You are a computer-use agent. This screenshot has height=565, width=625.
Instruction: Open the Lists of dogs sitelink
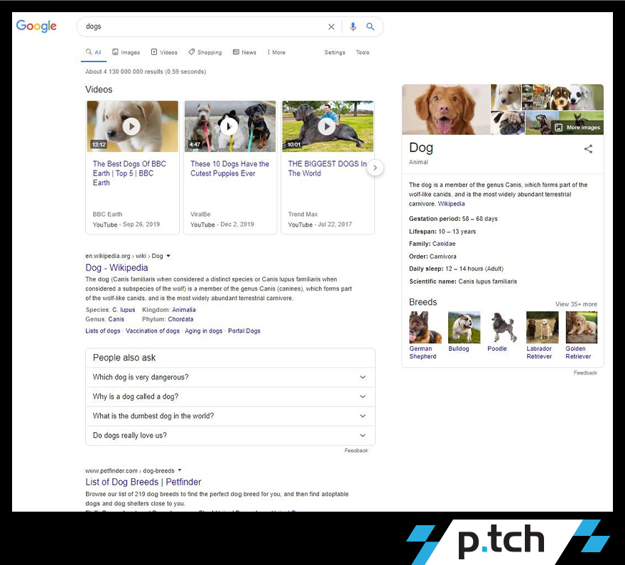click(102, 331)
